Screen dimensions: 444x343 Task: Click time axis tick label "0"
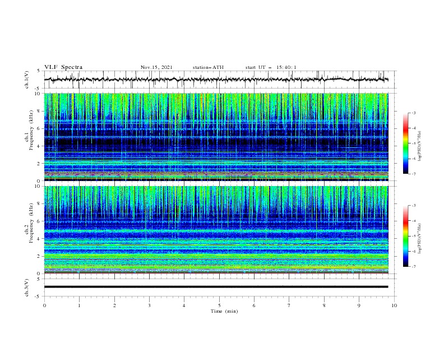(44, 305)
